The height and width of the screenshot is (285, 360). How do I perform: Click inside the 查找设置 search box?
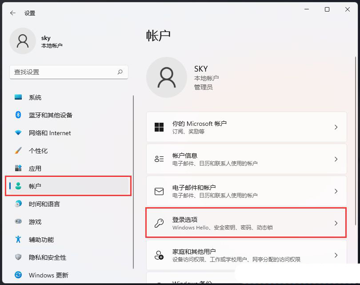69,72
